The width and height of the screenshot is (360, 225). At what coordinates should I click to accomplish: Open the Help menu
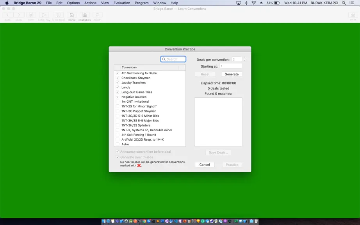pos(174,3)
